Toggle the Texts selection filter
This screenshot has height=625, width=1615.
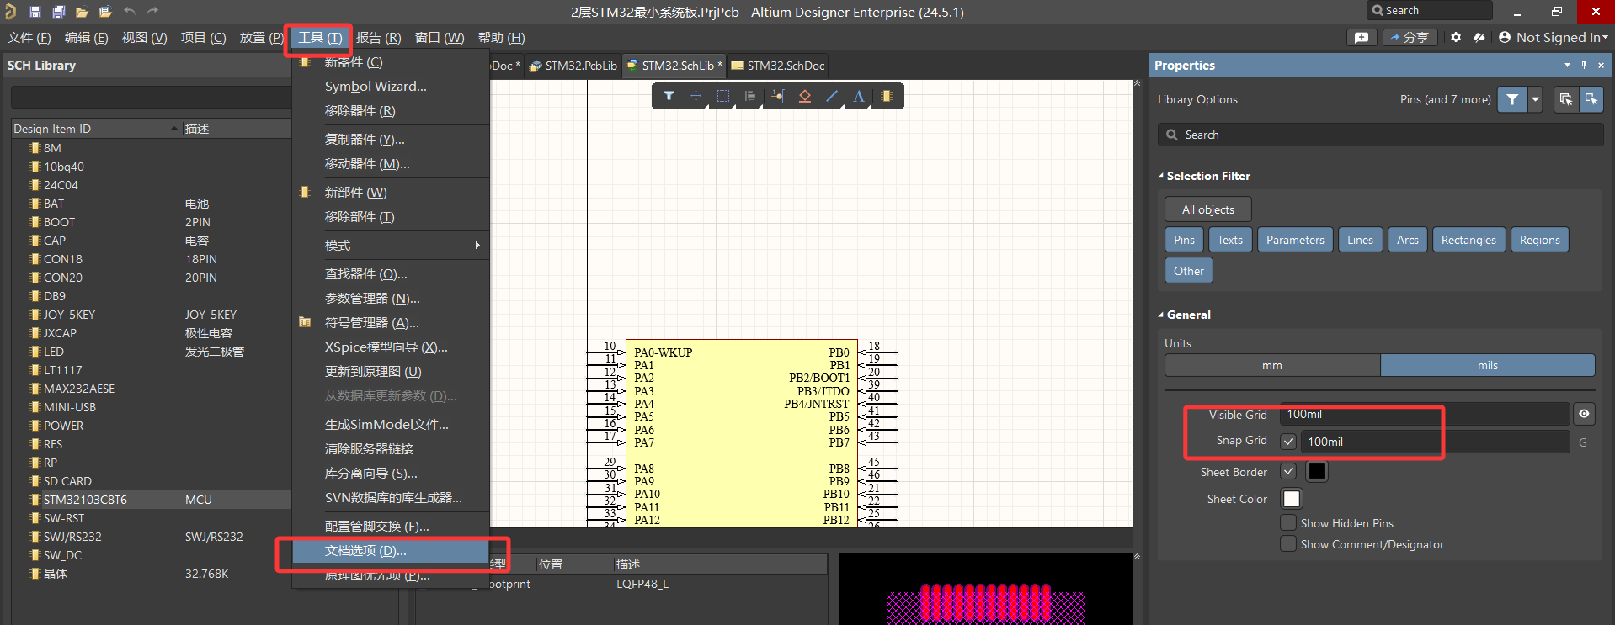[1230, 240]
